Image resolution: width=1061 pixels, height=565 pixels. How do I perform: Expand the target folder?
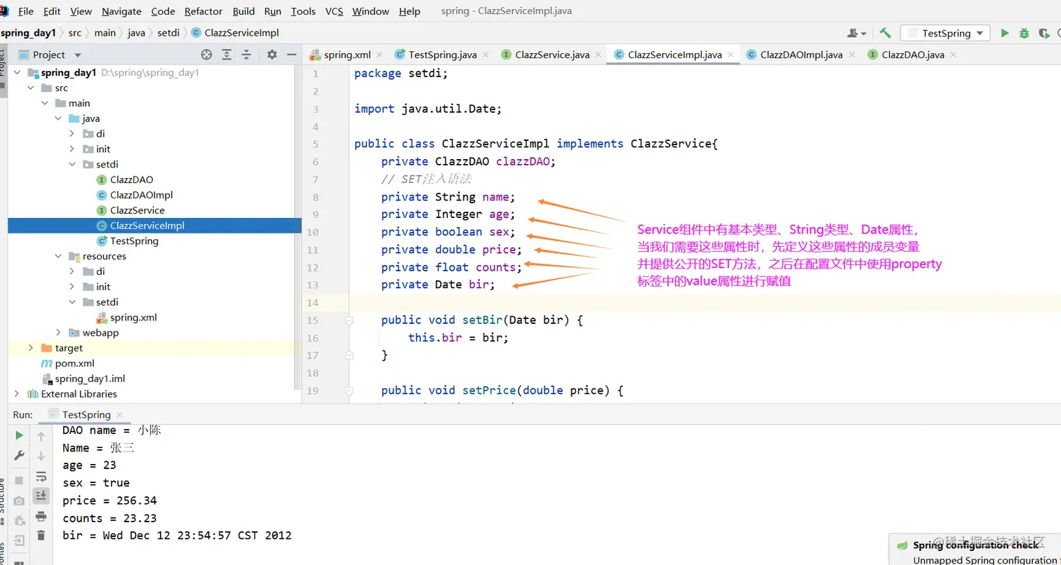click(30, 348)
